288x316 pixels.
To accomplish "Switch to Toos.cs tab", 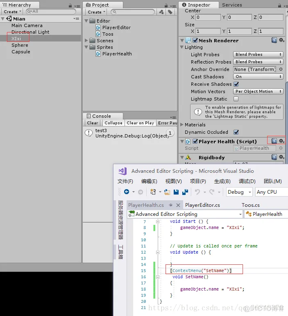I will click(251, 205).
